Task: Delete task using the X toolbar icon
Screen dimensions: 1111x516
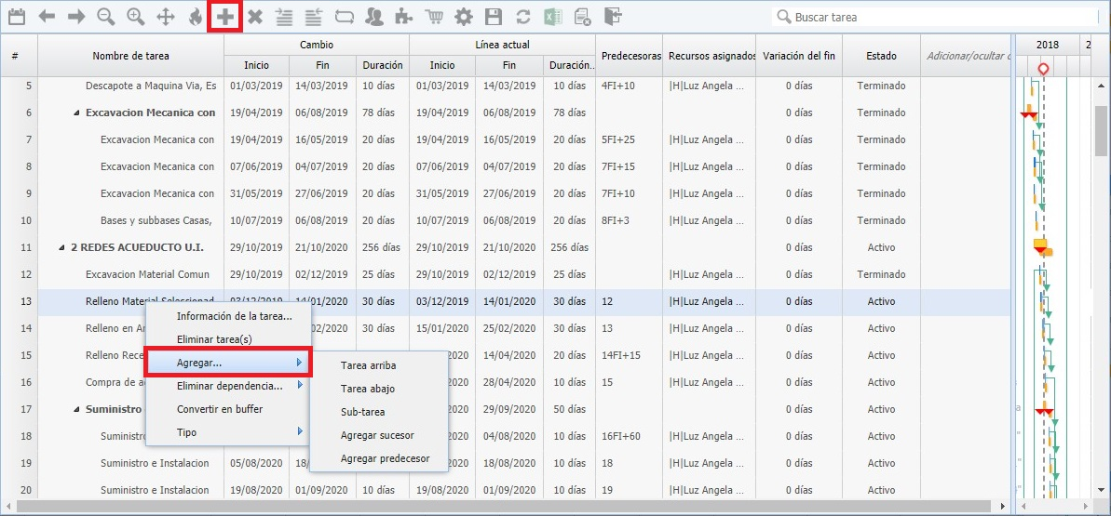Action: pos(255,17)
